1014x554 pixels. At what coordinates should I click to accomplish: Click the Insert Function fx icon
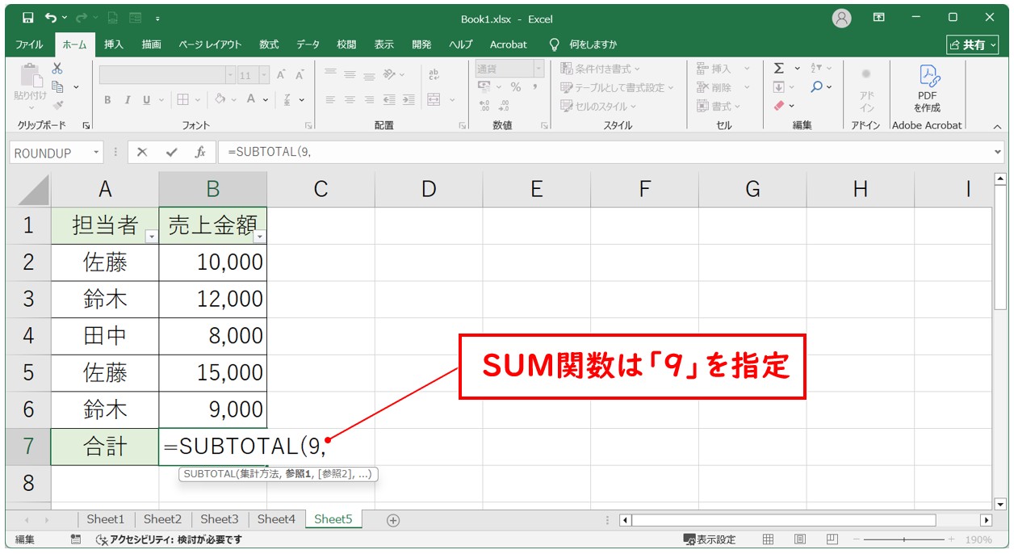(x=199, y=153)
